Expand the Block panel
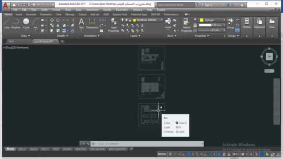 [172, 36]
